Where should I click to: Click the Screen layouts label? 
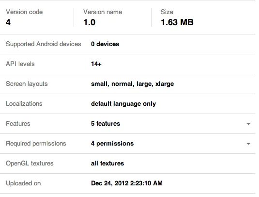pos(27,84)
